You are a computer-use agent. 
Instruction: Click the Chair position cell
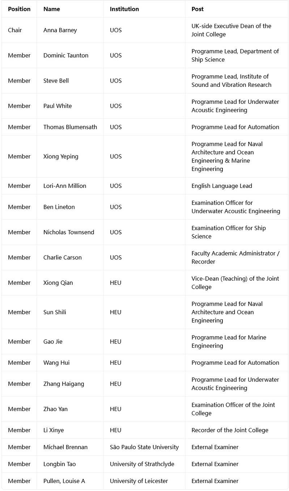coord(19,30)
